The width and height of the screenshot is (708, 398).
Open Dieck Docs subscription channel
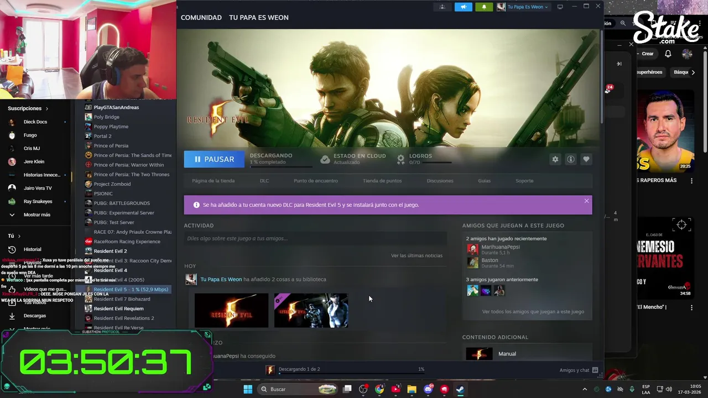tap(35, 122)
